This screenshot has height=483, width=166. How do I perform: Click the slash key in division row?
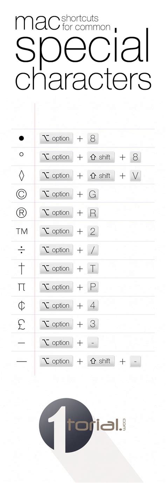(x=92, y=250)
